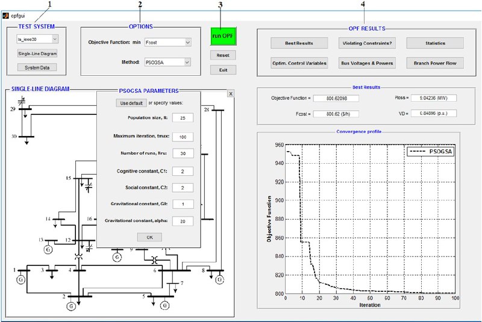The height and width of the screenshot is (322, 482).
Task: Open Best Results
Action: pyautogui.click(x=299, y=43)
